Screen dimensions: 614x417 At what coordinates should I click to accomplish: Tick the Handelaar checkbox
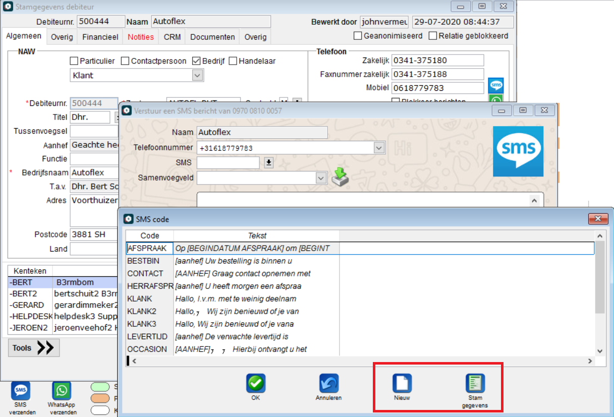233,61
